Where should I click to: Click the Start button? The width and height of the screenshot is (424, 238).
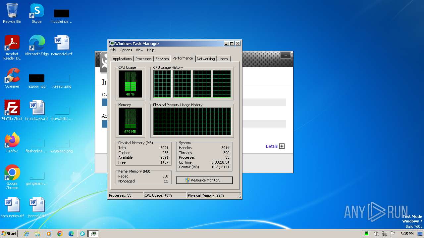click(9, 234)
